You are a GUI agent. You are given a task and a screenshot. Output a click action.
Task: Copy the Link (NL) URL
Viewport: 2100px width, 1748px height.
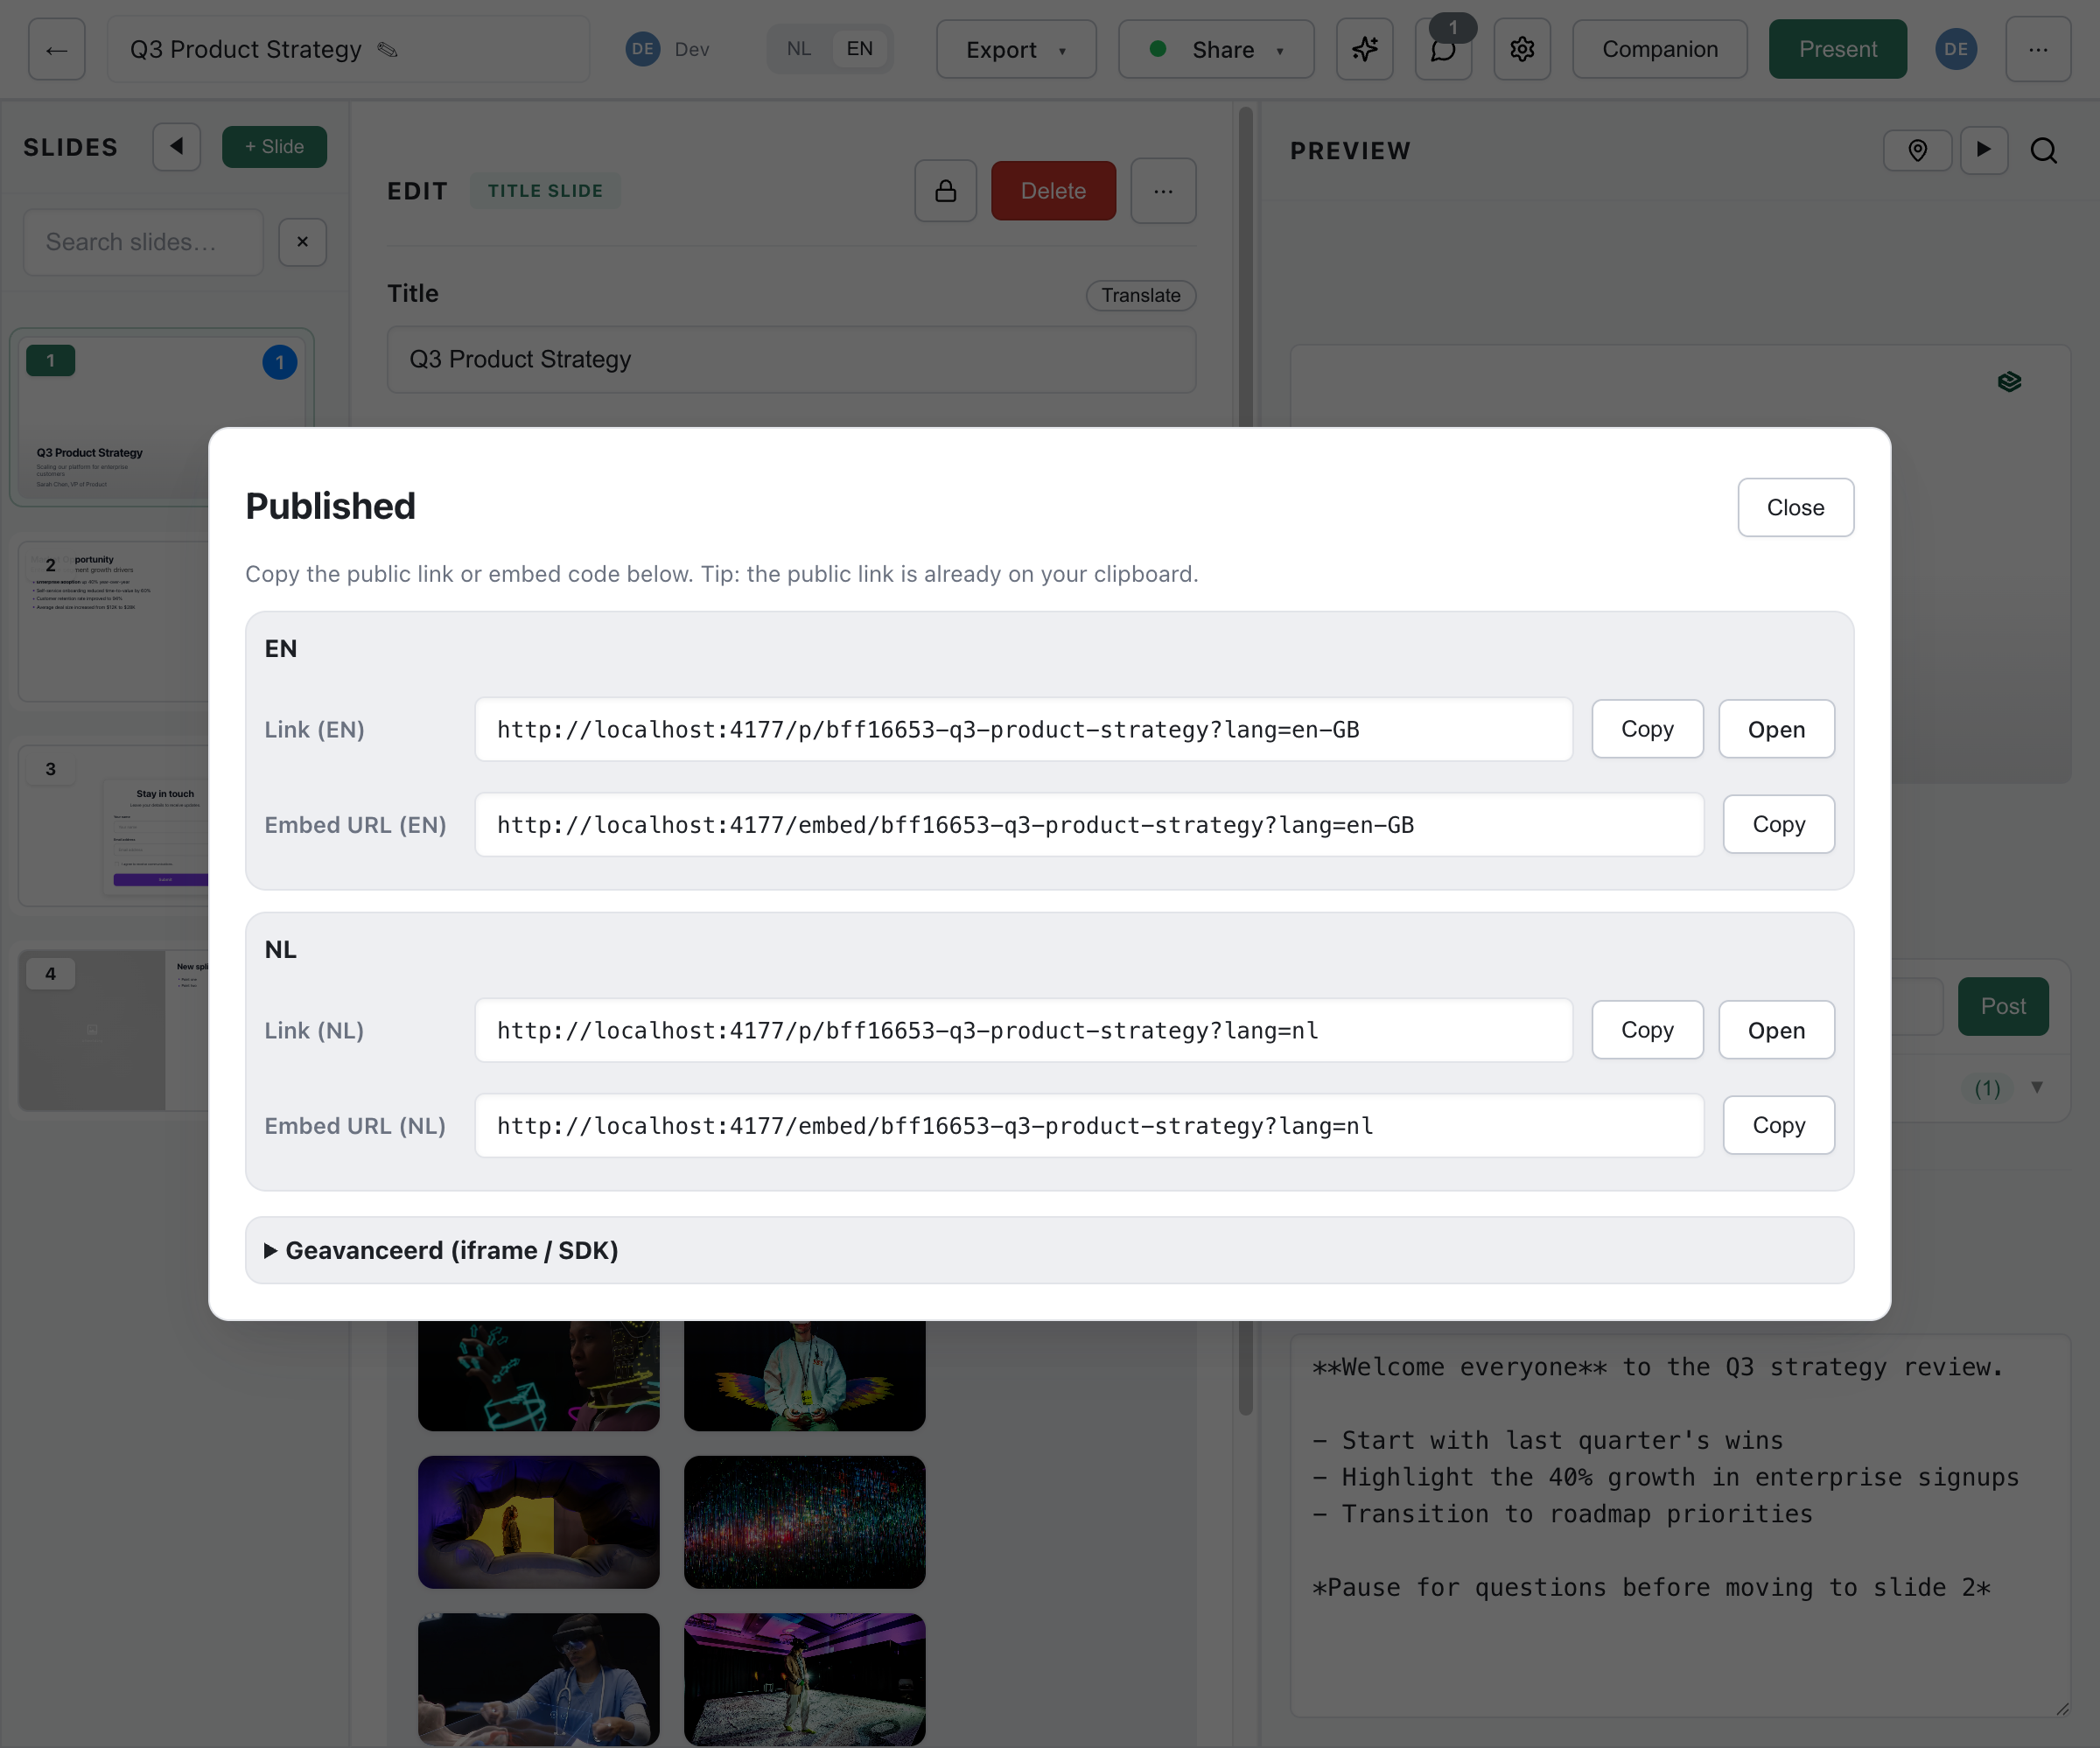click(1647, 1030)
